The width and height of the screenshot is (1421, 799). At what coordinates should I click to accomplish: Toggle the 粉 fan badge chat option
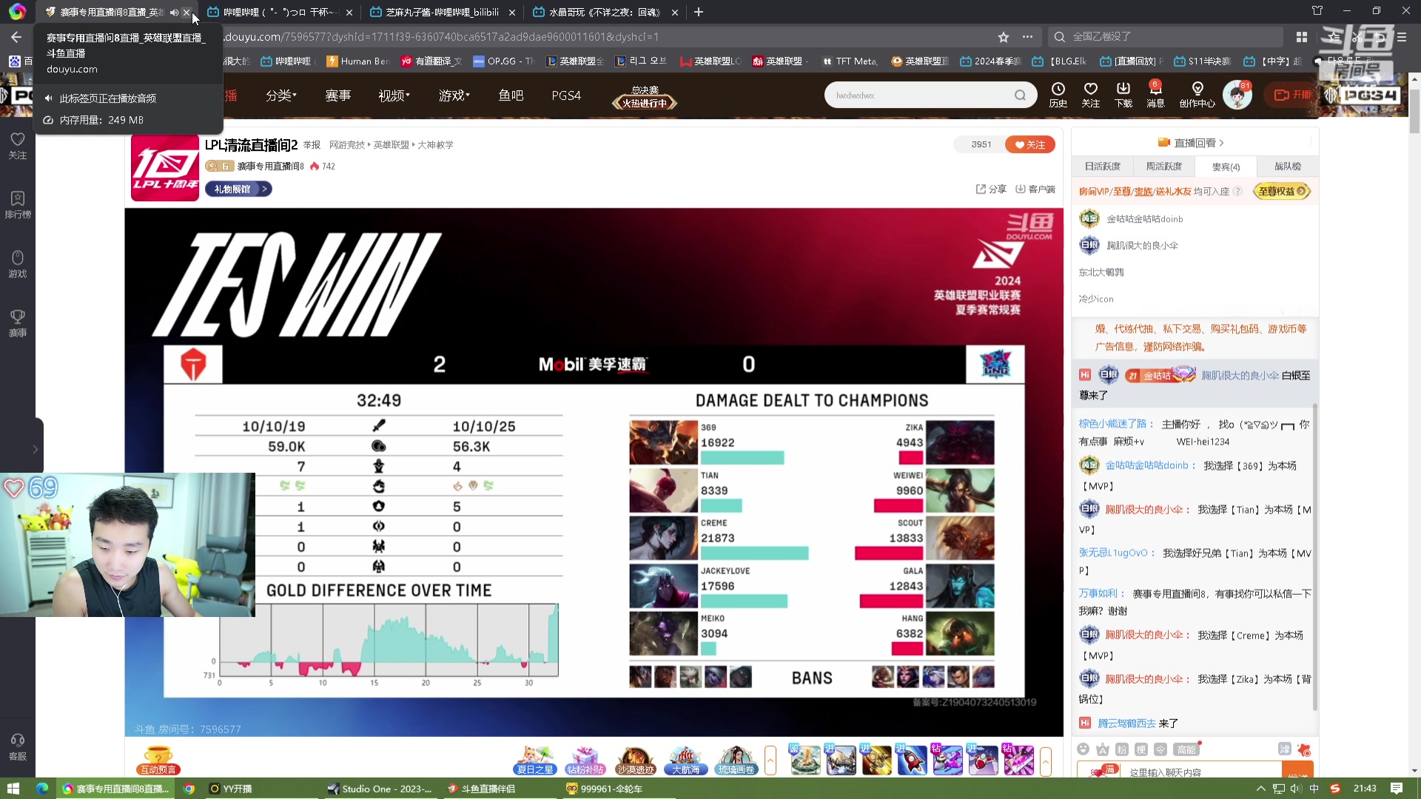tap(1122, 749)
